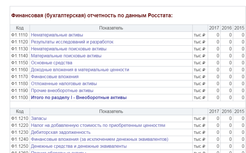Click the page heading Финансовая (бухгалтерская) отчетность
The height and width of the screenshot is (153, 246).
pos(92,15)
